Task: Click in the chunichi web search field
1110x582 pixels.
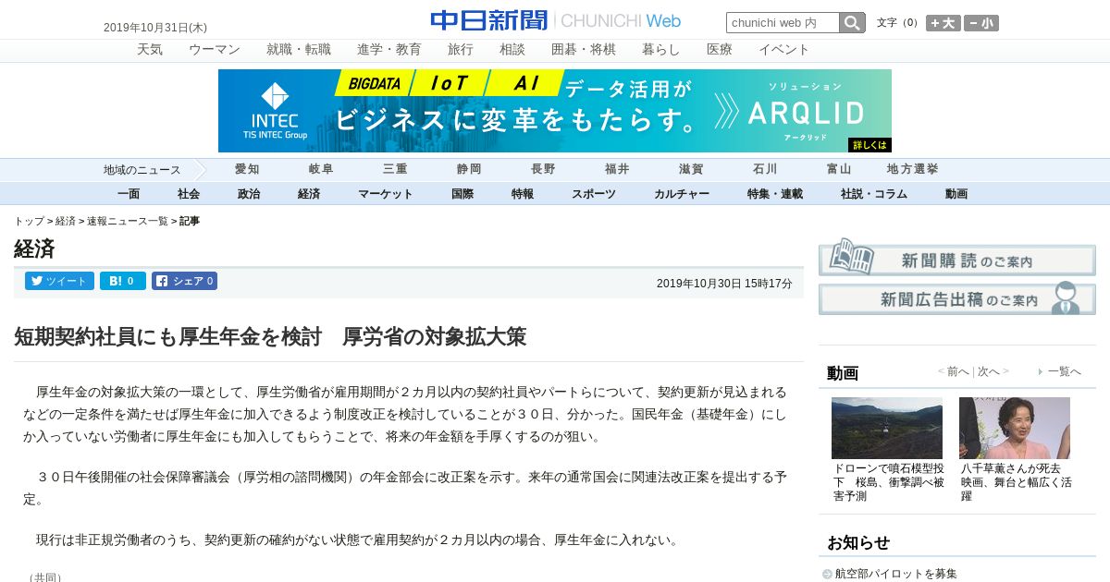Action: coord(783,23)
